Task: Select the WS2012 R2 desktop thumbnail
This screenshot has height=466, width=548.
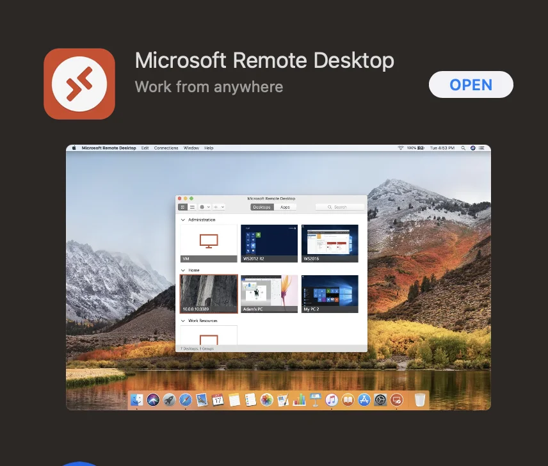Action: click(x=269, y=243)
